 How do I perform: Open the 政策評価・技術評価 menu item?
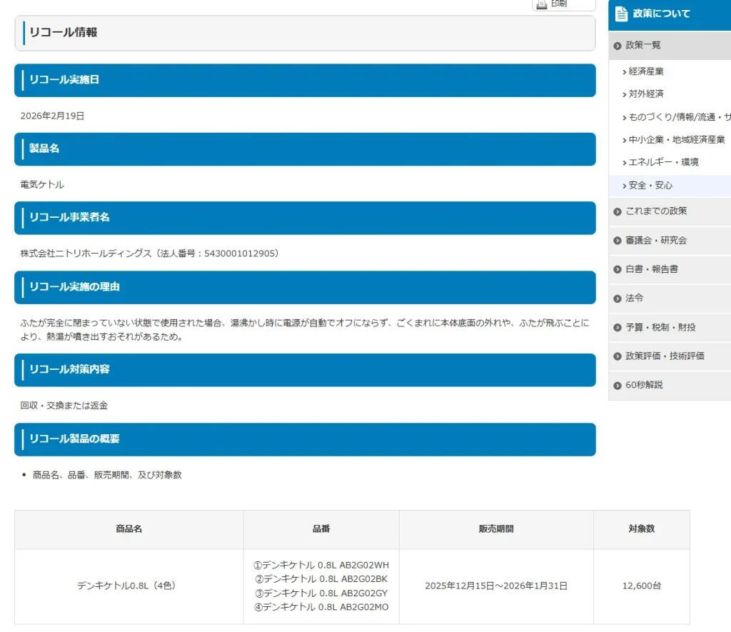665,356
